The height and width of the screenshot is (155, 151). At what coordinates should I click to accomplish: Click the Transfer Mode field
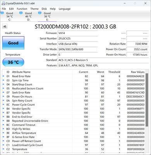point(77,49)
